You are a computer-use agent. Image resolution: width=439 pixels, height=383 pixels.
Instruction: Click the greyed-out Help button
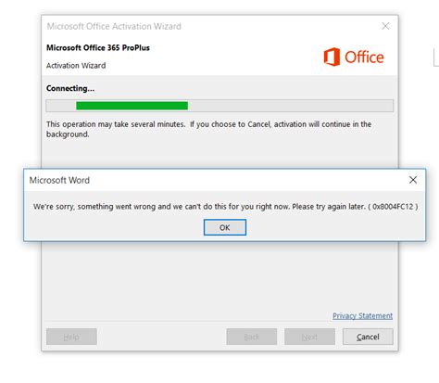[x=71, y=337]
